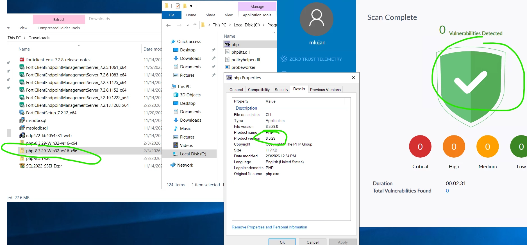The width and height of the screenshot is (527, 245).
Task: Select php-8.3.29-Win32-vs16-x64 file name
Action: pos(52,143)
